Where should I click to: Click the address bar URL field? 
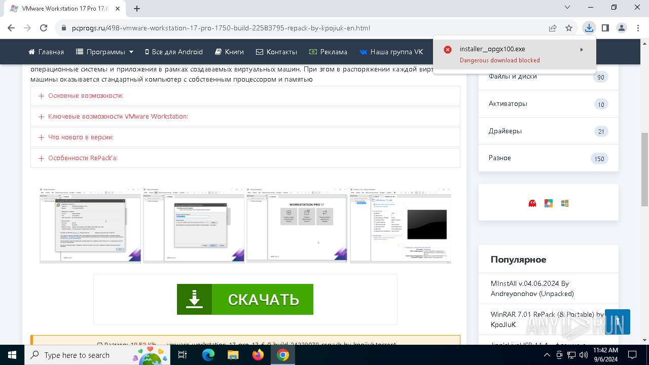point(304,28)
